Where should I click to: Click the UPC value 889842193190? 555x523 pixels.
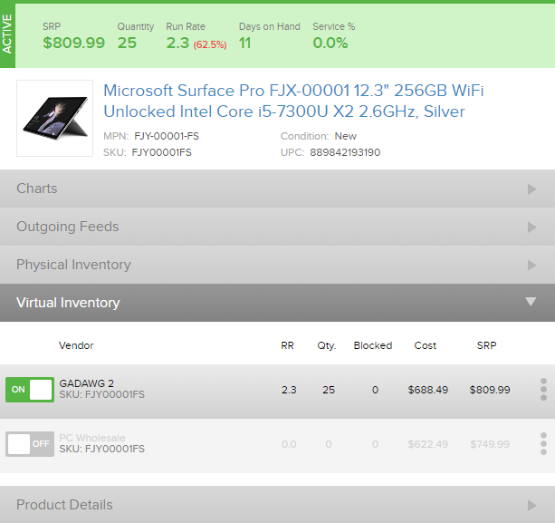tap(345, 152)
